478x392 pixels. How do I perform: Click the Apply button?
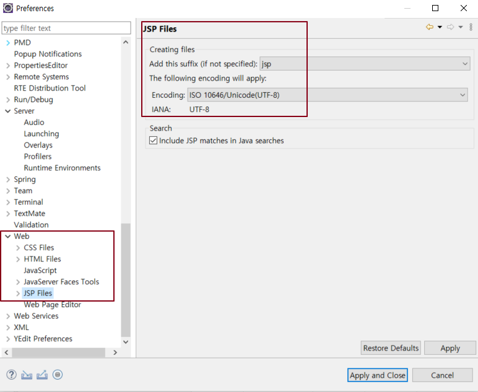450,348
